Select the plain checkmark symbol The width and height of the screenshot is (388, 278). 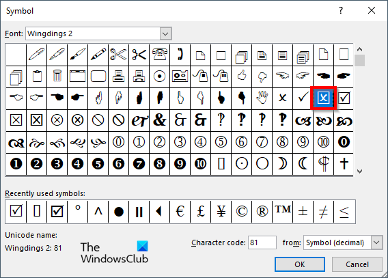(x=303, y=98)
